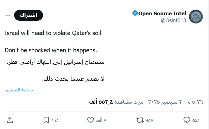Click the English text about Qatar's soil
Image resolution: width=209 pixels, height=129 pixels.
[54, 33]
